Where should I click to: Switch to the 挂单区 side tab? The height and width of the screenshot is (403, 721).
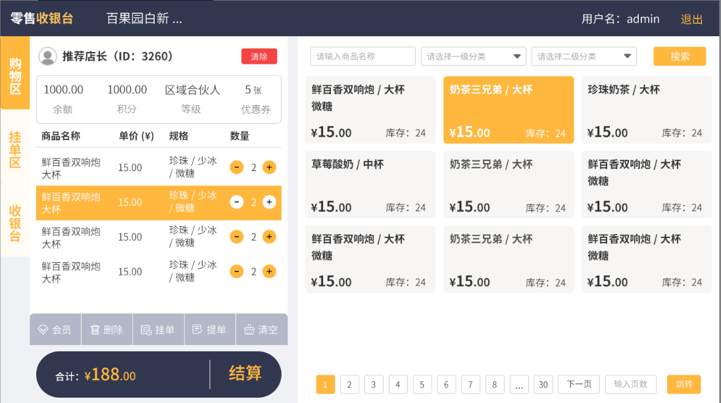click(15, 149)
